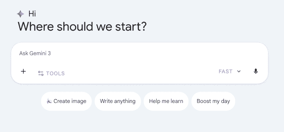Select the Create image suggestion chip
The width and height of the screenshot is (284, 132).
[67, 101]
